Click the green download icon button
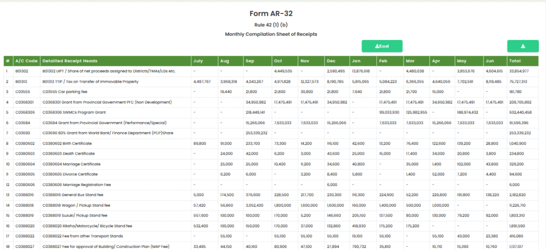Image resolution: width=546 pixels, height=250 pixels. 523,46
